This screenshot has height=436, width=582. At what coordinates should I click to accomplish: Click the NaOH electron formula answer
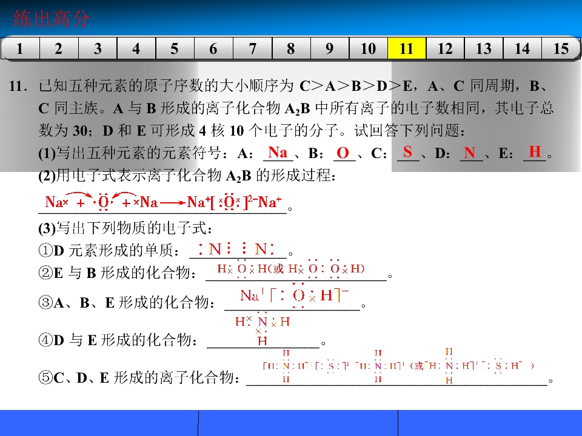(x=295, y=296)
